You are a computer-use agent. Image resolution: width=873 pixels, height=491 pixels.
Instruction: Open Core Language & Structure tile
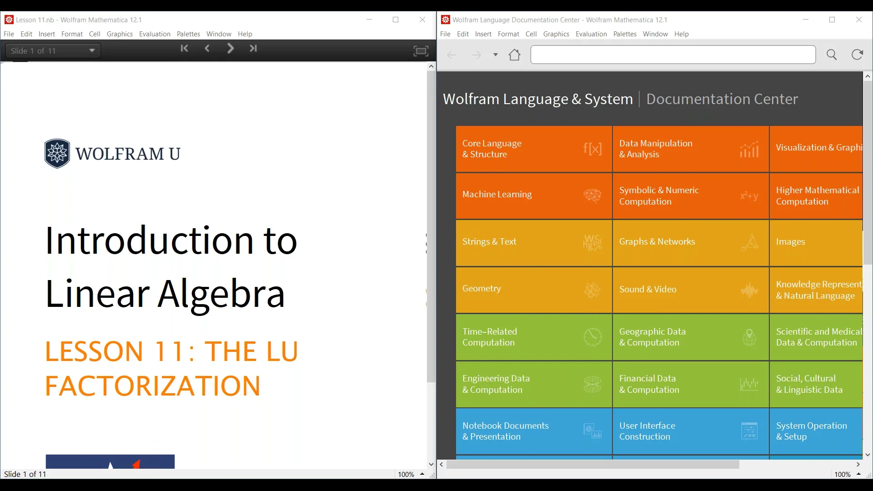click(533, 149)
